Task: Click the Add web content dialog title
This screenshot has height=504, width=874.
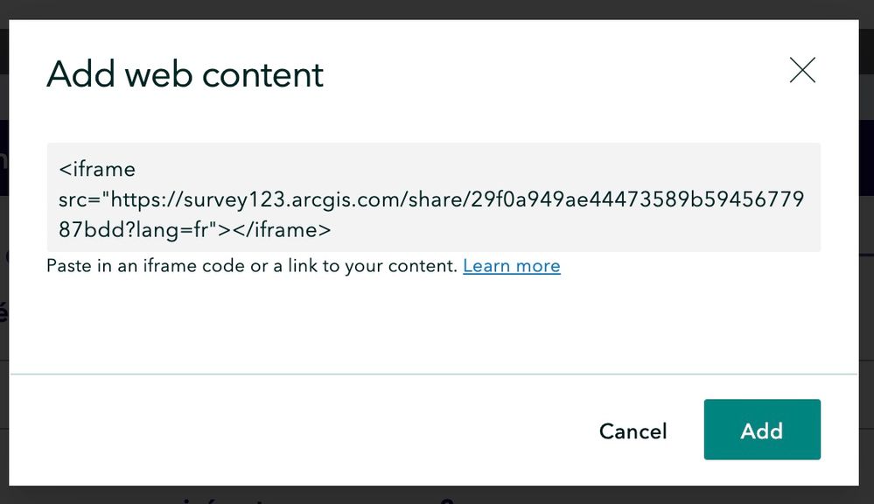Action: [184, 74]
